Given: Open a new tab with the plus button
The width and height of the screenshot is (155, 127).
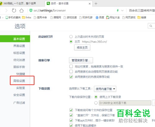Looking at the screenshot, I should point(96,4).
